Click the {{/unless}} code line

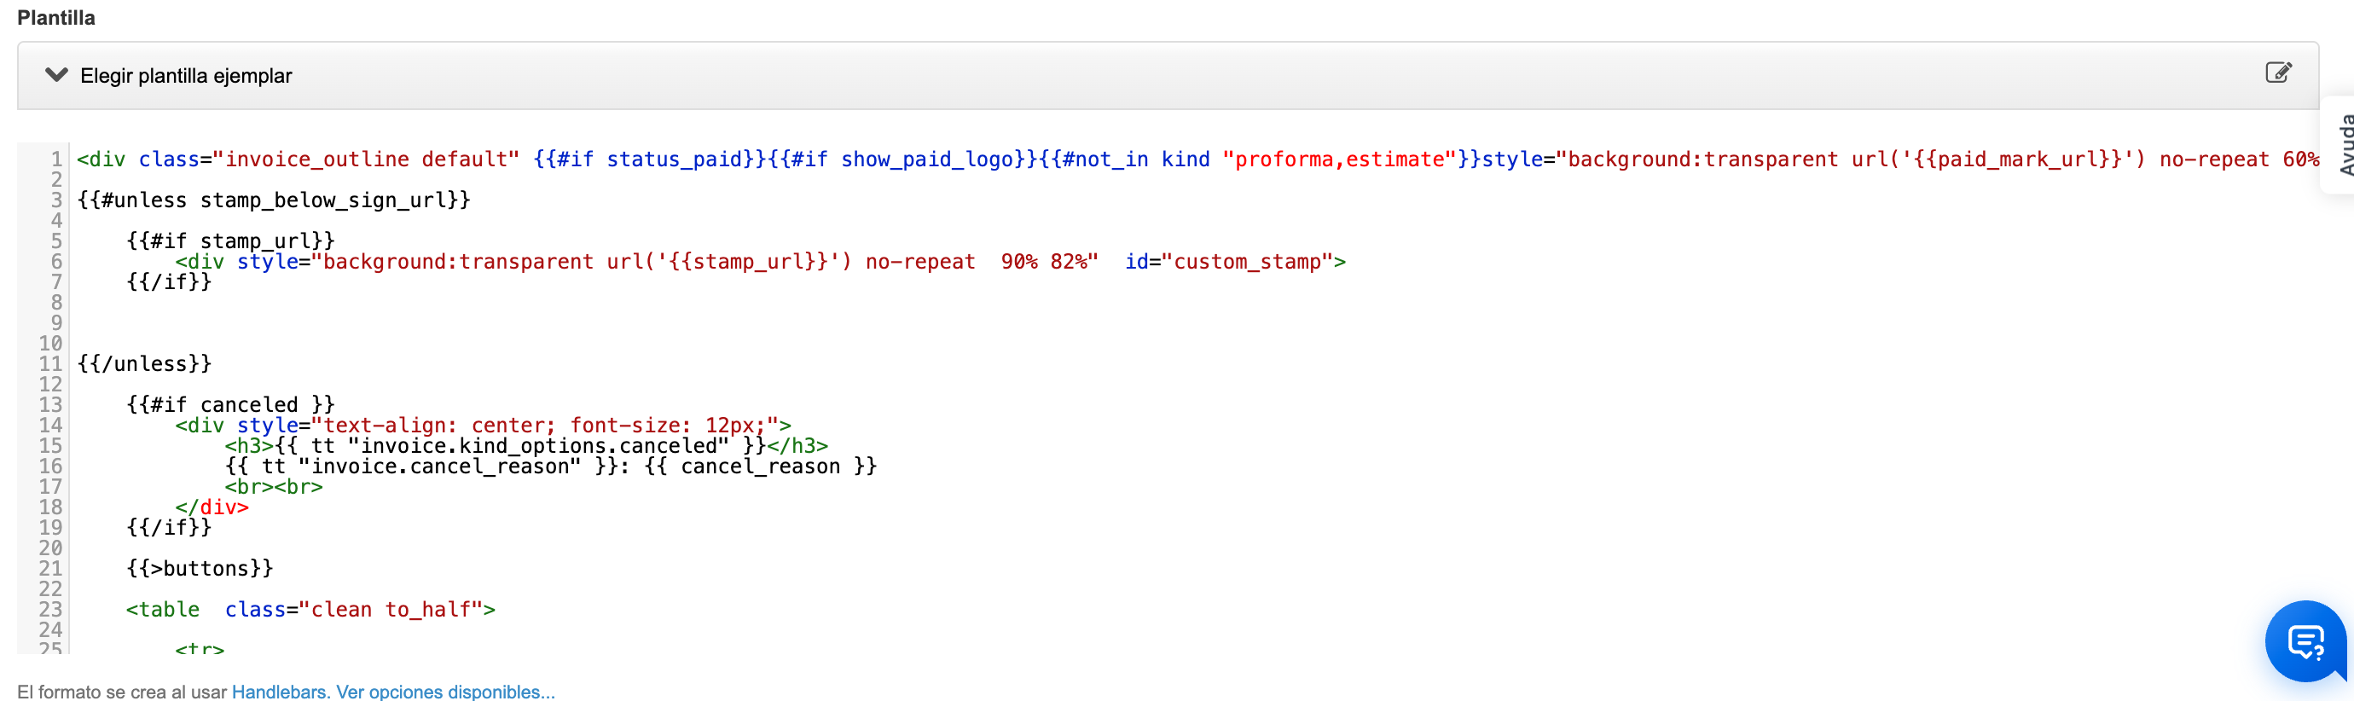click(144, 364)
